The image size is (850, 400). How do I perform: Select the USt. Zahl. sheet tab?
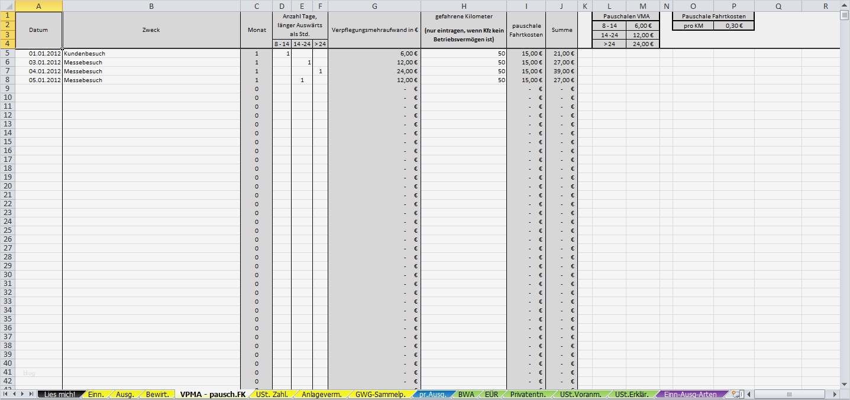(x=272, y=394)
